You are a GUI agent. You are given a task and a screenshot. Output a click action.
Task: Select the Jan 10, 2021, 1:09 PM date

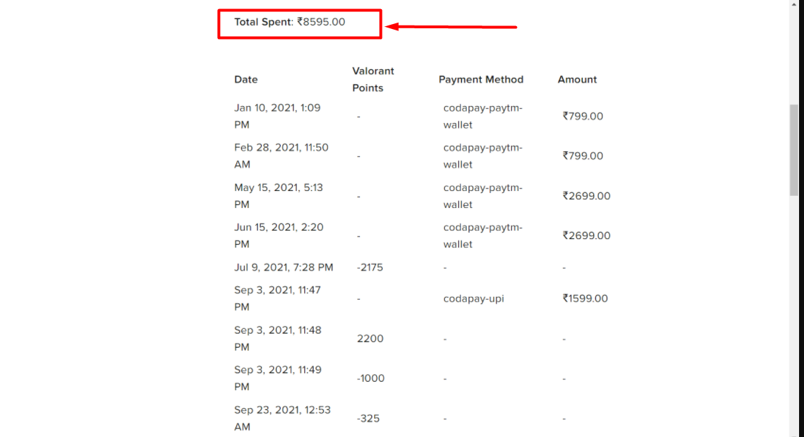[277, 117]
